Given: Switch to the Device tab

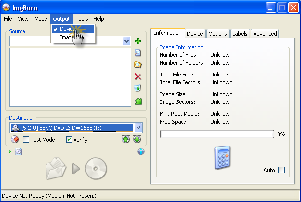Looking at the screenshot, I should (x=195, y=34).
